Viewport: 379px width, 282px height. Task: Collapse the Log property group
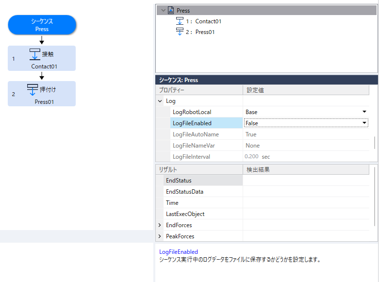click(161, 101)
